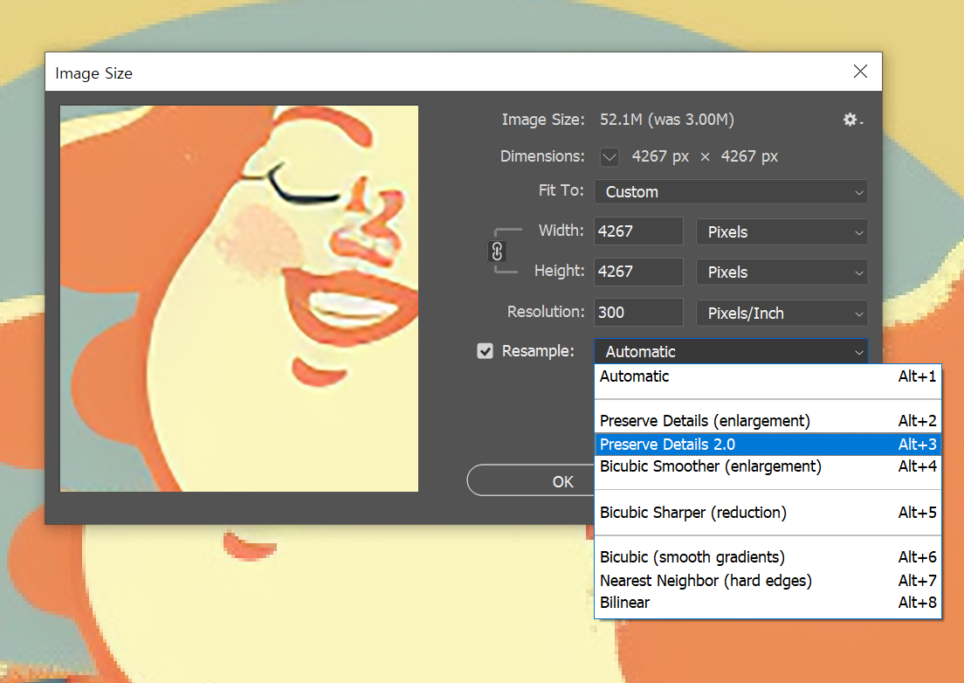Click the Resolution value field 300
This screenshot has height=683, width=964.
pos(638,313)
